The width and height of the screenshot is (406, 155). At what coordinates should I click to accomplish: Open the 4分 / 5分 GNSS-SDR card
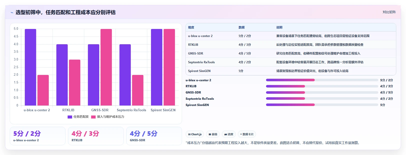coord(154,136)
